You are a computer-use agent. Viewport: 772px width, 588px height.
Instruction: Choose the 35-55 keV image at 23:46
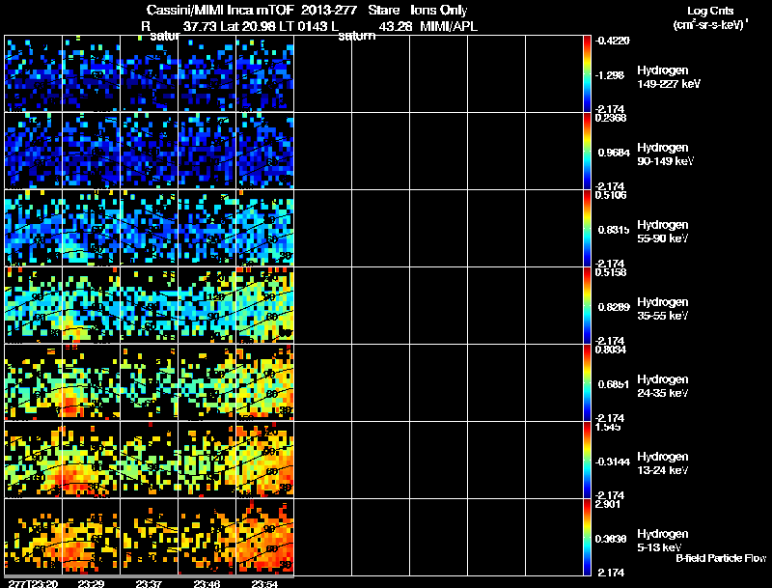click(207, 305)
